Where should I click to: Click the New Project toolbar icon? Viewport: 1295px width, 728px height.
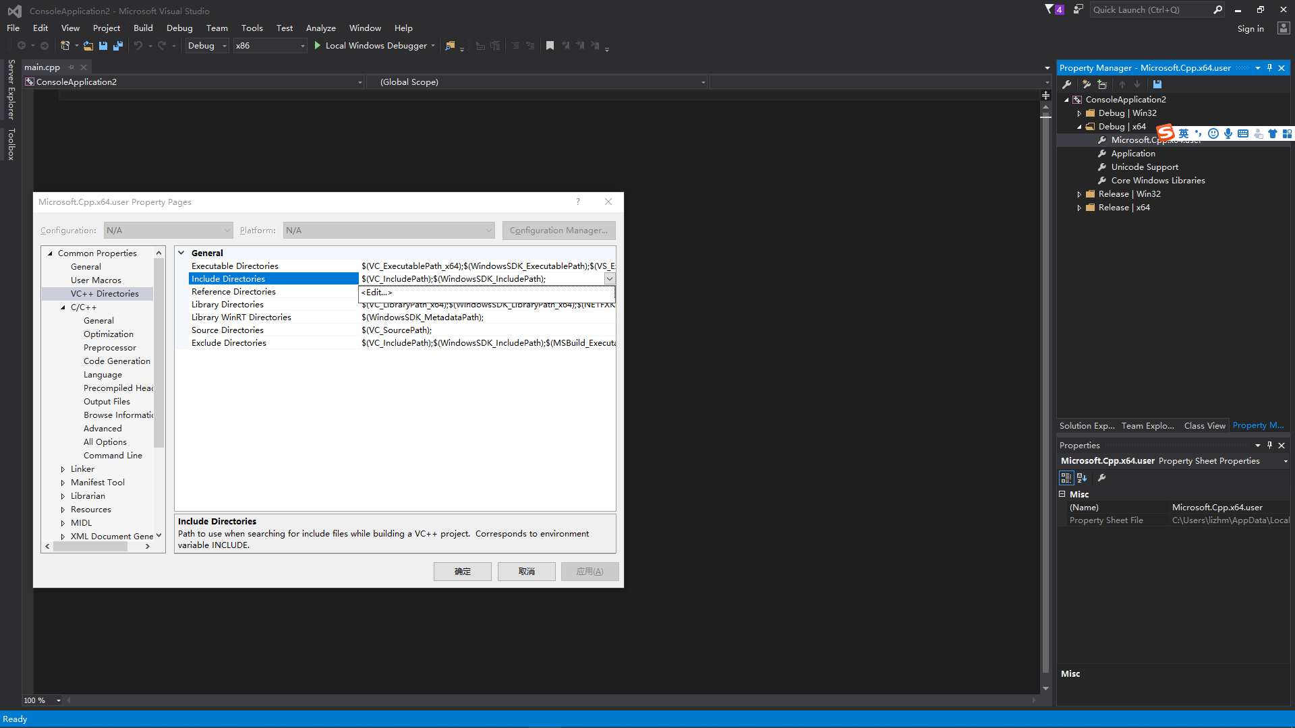tap(65, 46)
